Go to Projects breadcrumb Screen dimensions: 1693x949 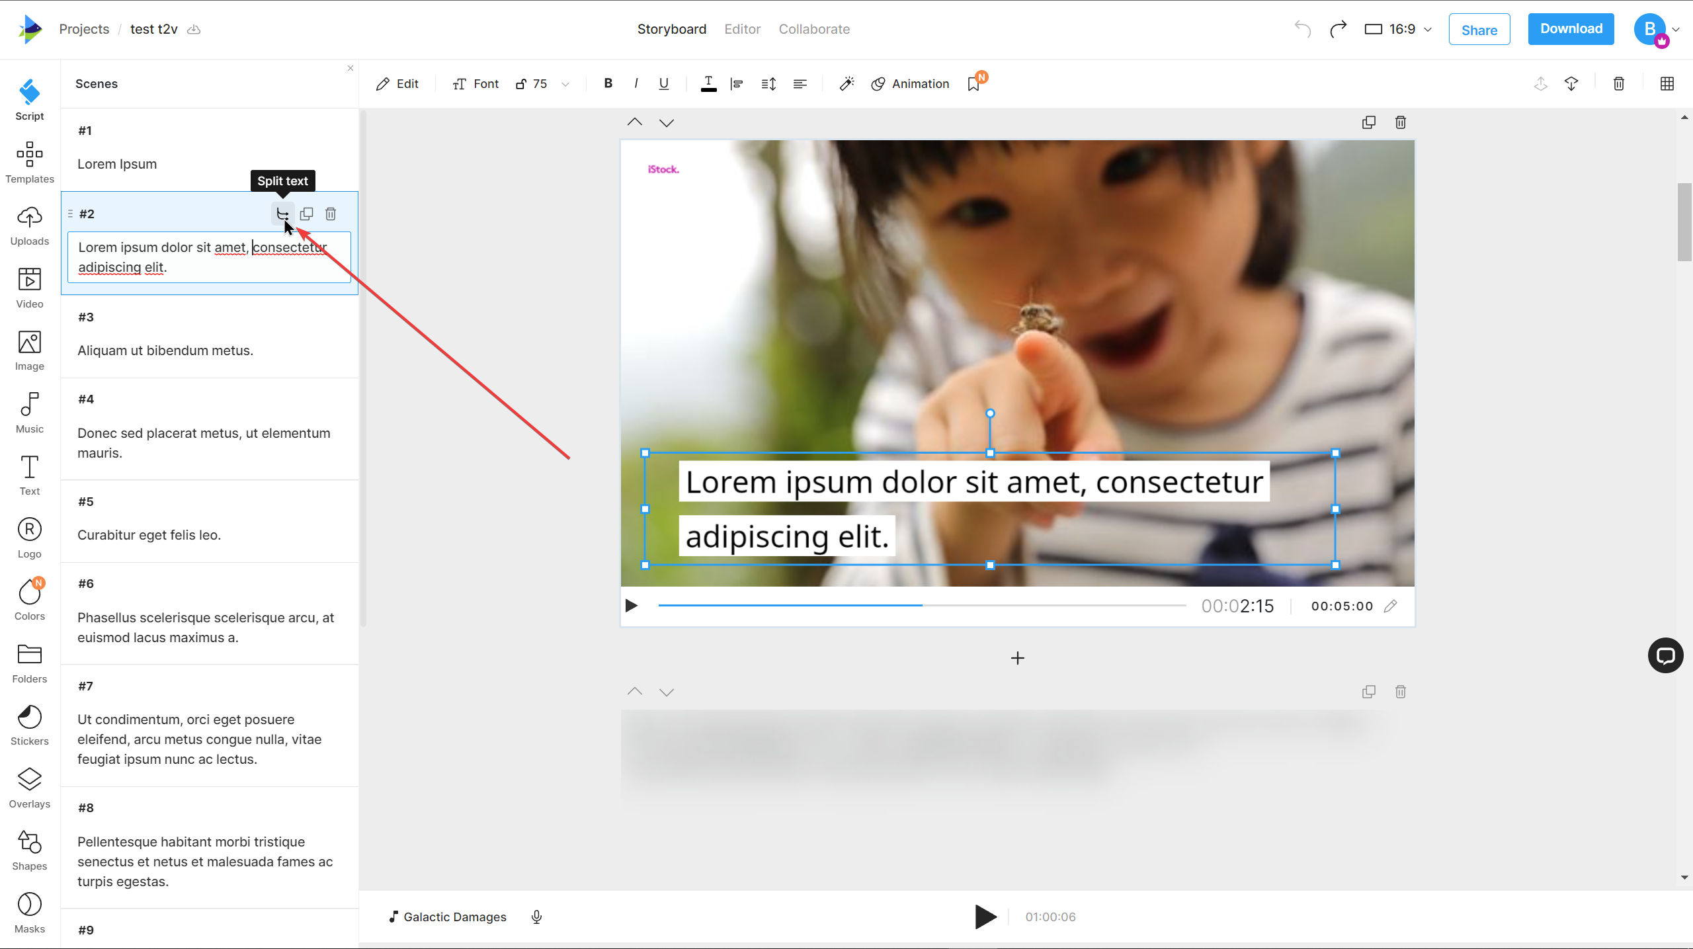click(84, 29)
